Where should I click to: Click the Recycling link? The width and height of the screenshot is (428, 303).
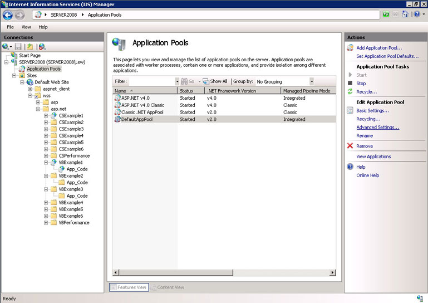[368, 119]
